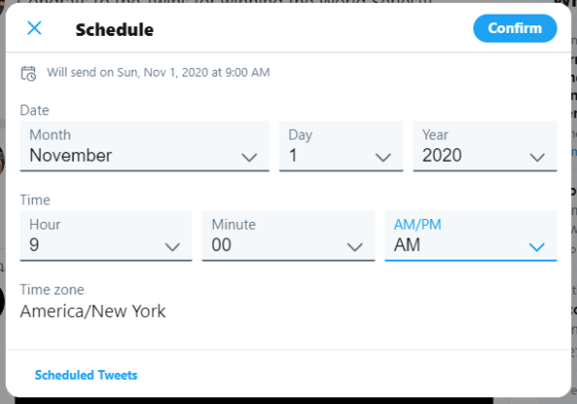Screen dimensions: 577x404
Task: Click the 'Will send on Sun, Nov 1' summary
Action: pos(158,73)
